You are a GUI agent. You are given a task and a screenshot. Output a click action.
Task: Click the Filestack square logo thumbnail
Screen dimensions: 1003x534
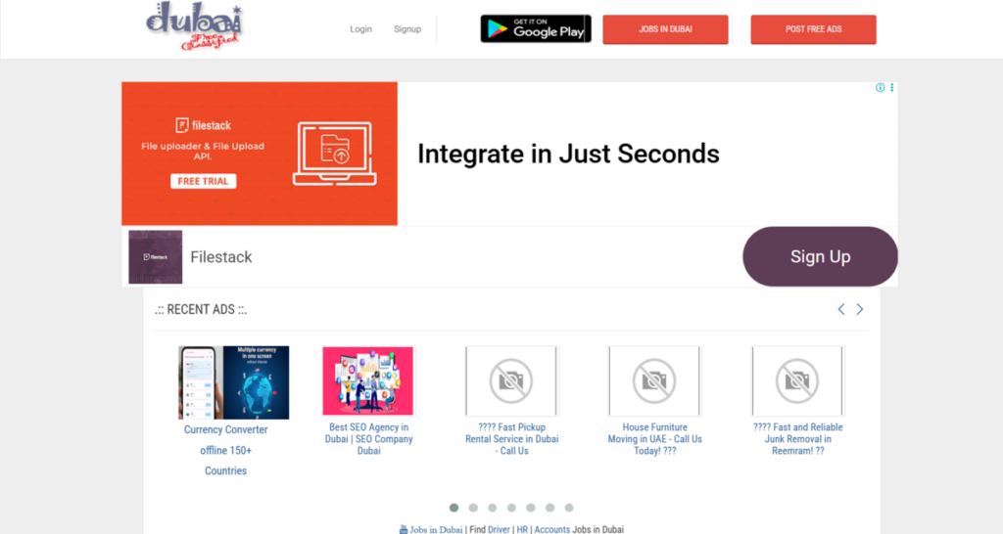(x=156, y=257)
